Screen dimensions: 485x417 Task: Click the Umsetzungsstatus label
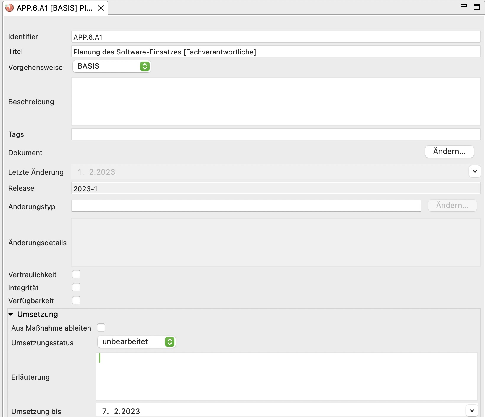(42, 343)
